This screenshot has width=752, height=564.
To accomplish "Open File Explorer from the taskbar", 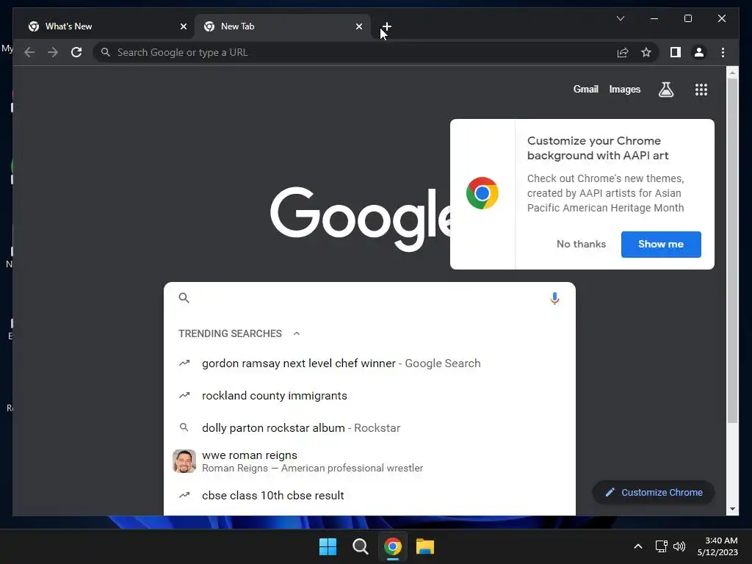I will 425,546.
